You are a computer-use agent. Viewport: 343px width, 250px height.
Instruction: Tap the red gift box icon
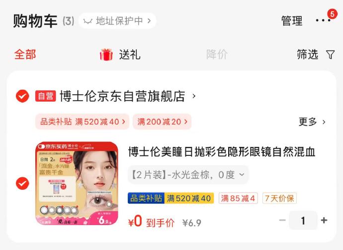pos(106,55)
